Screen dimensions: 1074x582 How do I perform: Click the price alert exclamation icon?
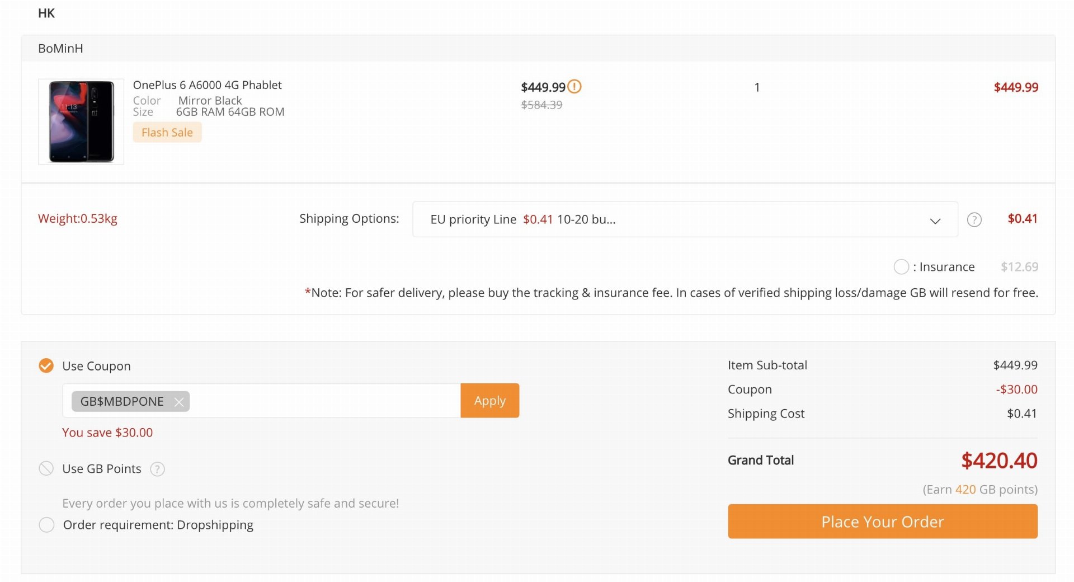[574, 87]
